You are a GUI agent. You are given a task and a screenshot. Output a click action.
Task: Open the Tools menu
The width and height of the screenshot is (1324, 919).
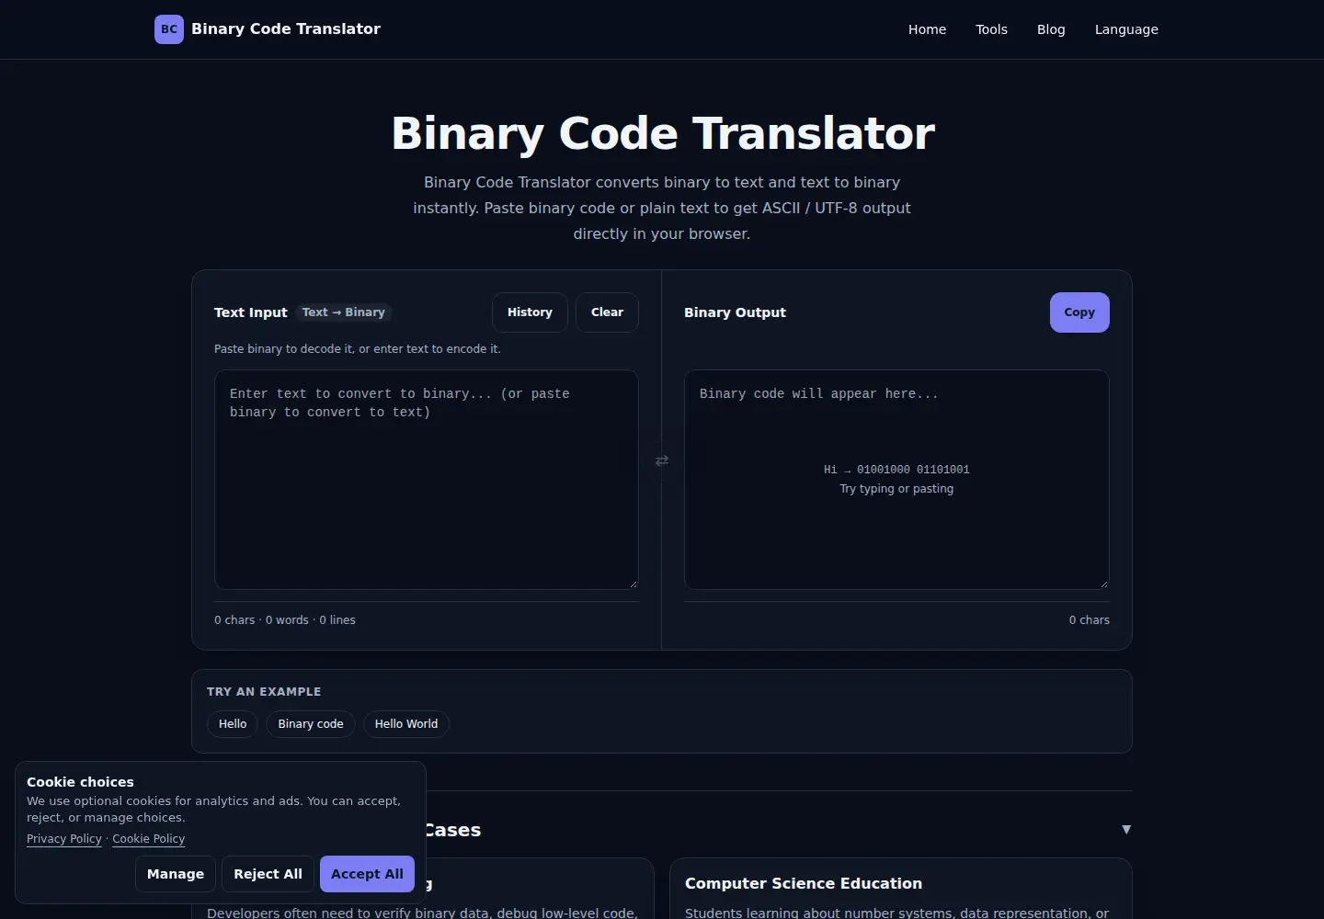(x=991, y=29)
